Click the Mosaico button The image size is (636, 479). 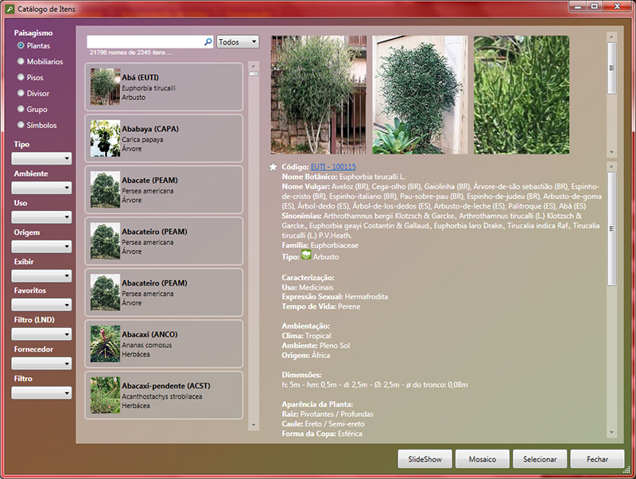tap(483, 459)
